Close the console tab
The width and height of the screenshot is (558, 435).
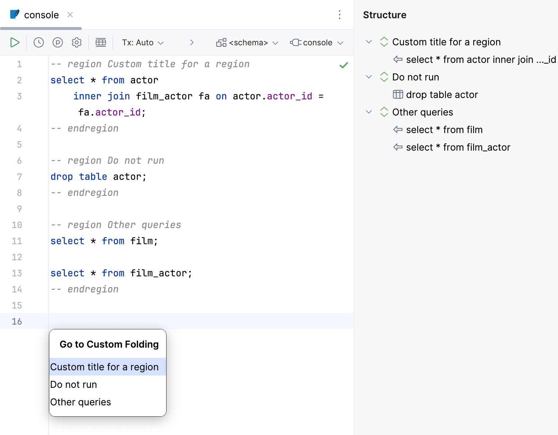click(x=70, y=15)
